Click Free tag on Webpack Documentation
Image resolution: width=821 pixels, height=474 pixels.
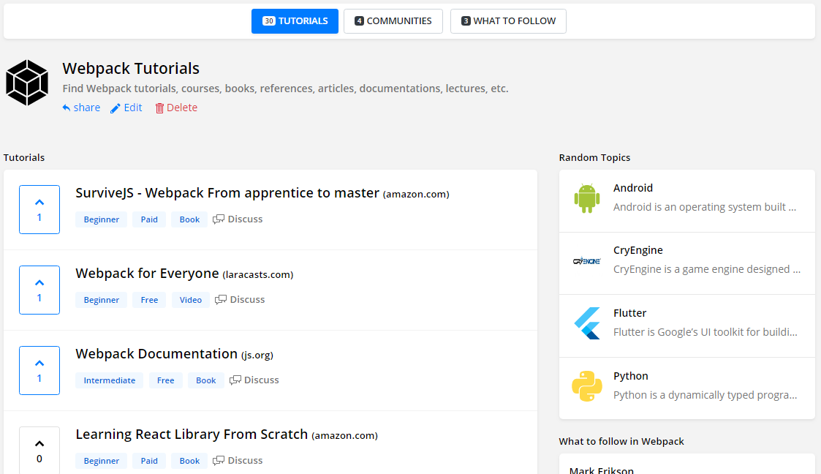coord(165,380)
